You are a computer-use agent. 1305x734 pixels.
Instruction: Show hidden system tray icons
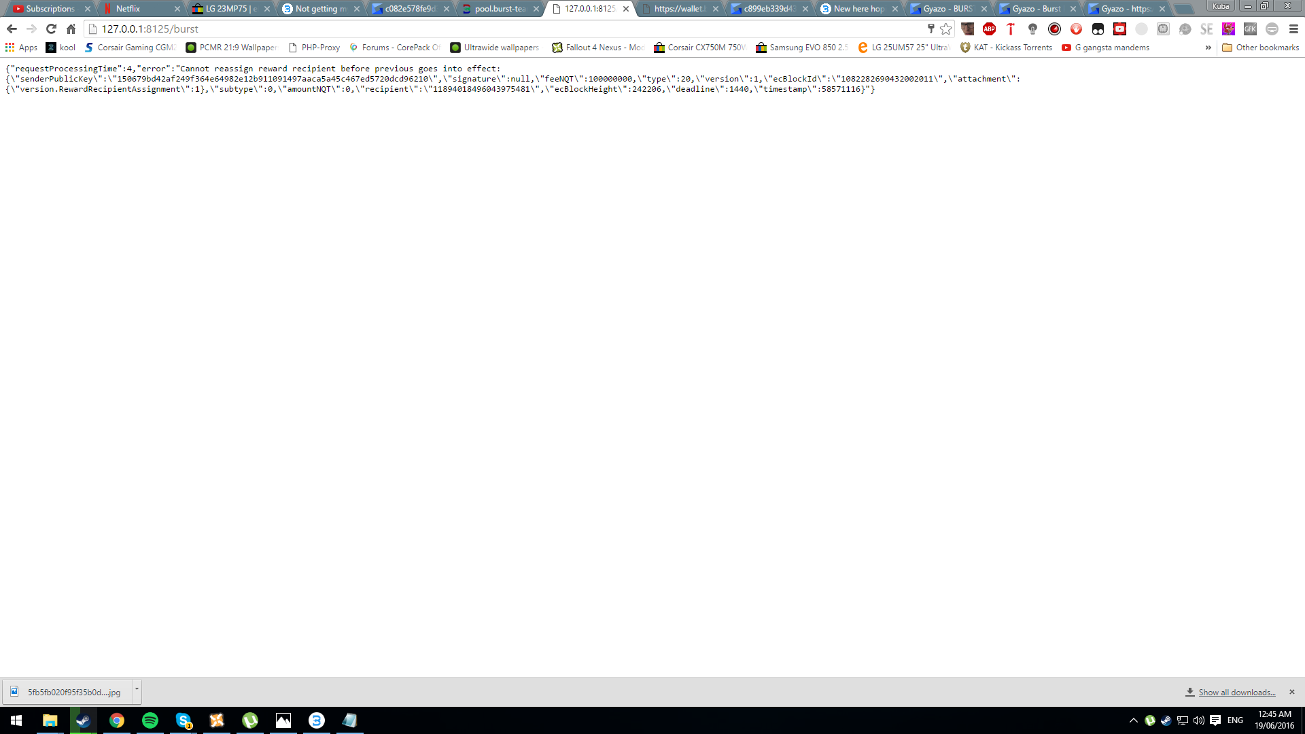1133,720
